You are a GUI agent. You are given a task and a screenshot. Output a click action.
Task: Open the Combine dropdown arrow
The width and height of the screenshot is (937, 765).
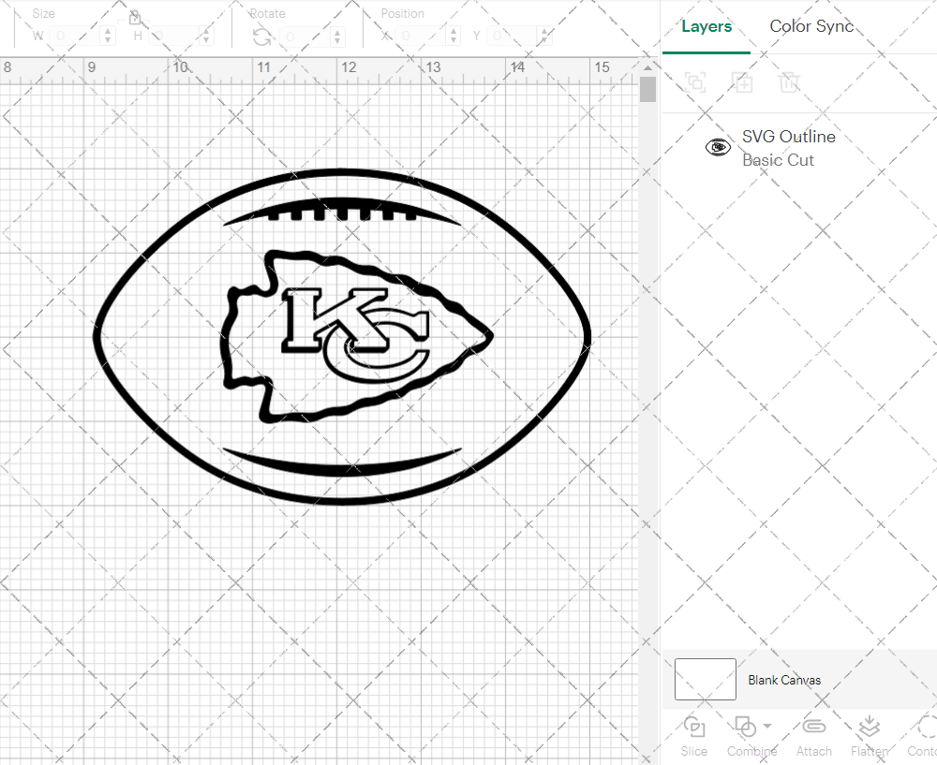[x=767, y=726]
